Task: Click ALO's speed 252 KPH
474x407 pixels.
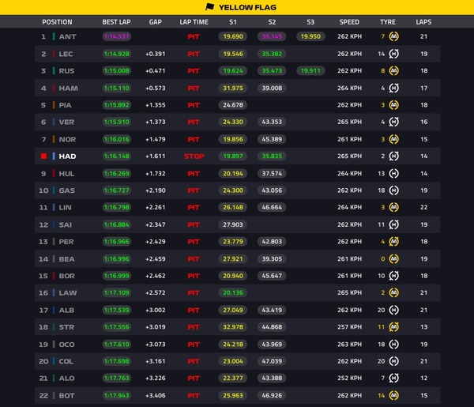Action: [349, 378]
